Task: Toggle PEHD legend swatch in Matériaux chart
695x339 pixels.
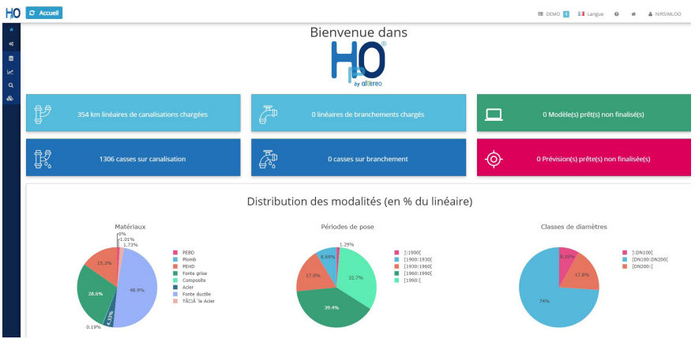Action: [175, 266]
